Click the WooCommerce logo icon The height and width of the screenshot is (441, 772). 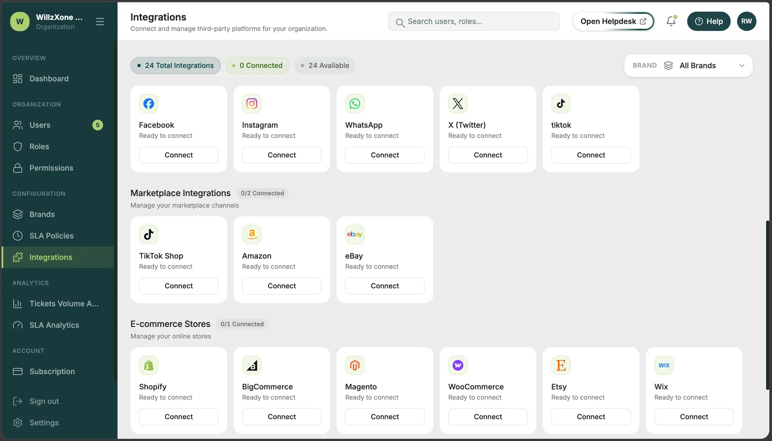point(458,365)
